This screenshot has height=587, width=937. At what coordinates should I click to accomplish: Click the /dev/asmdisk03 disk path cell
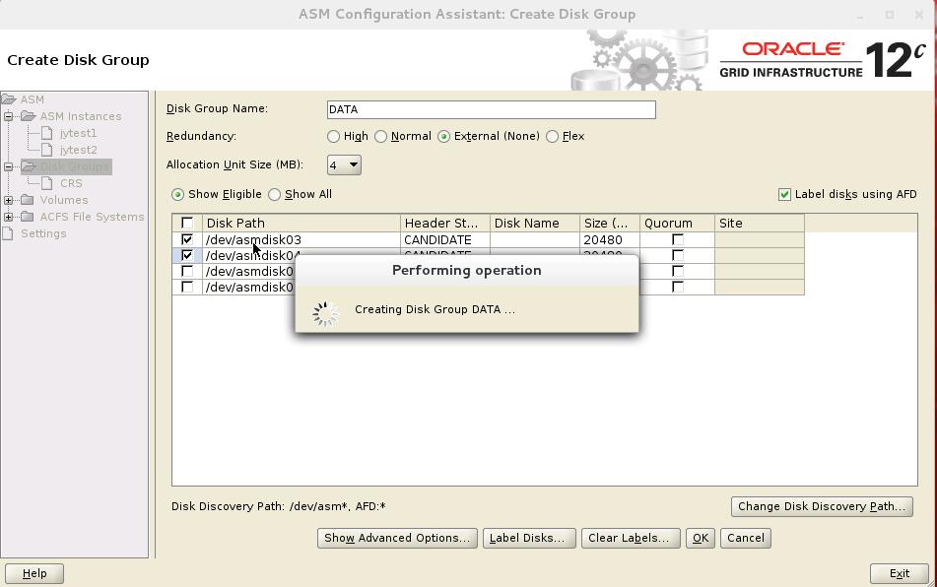click(301, 239)
